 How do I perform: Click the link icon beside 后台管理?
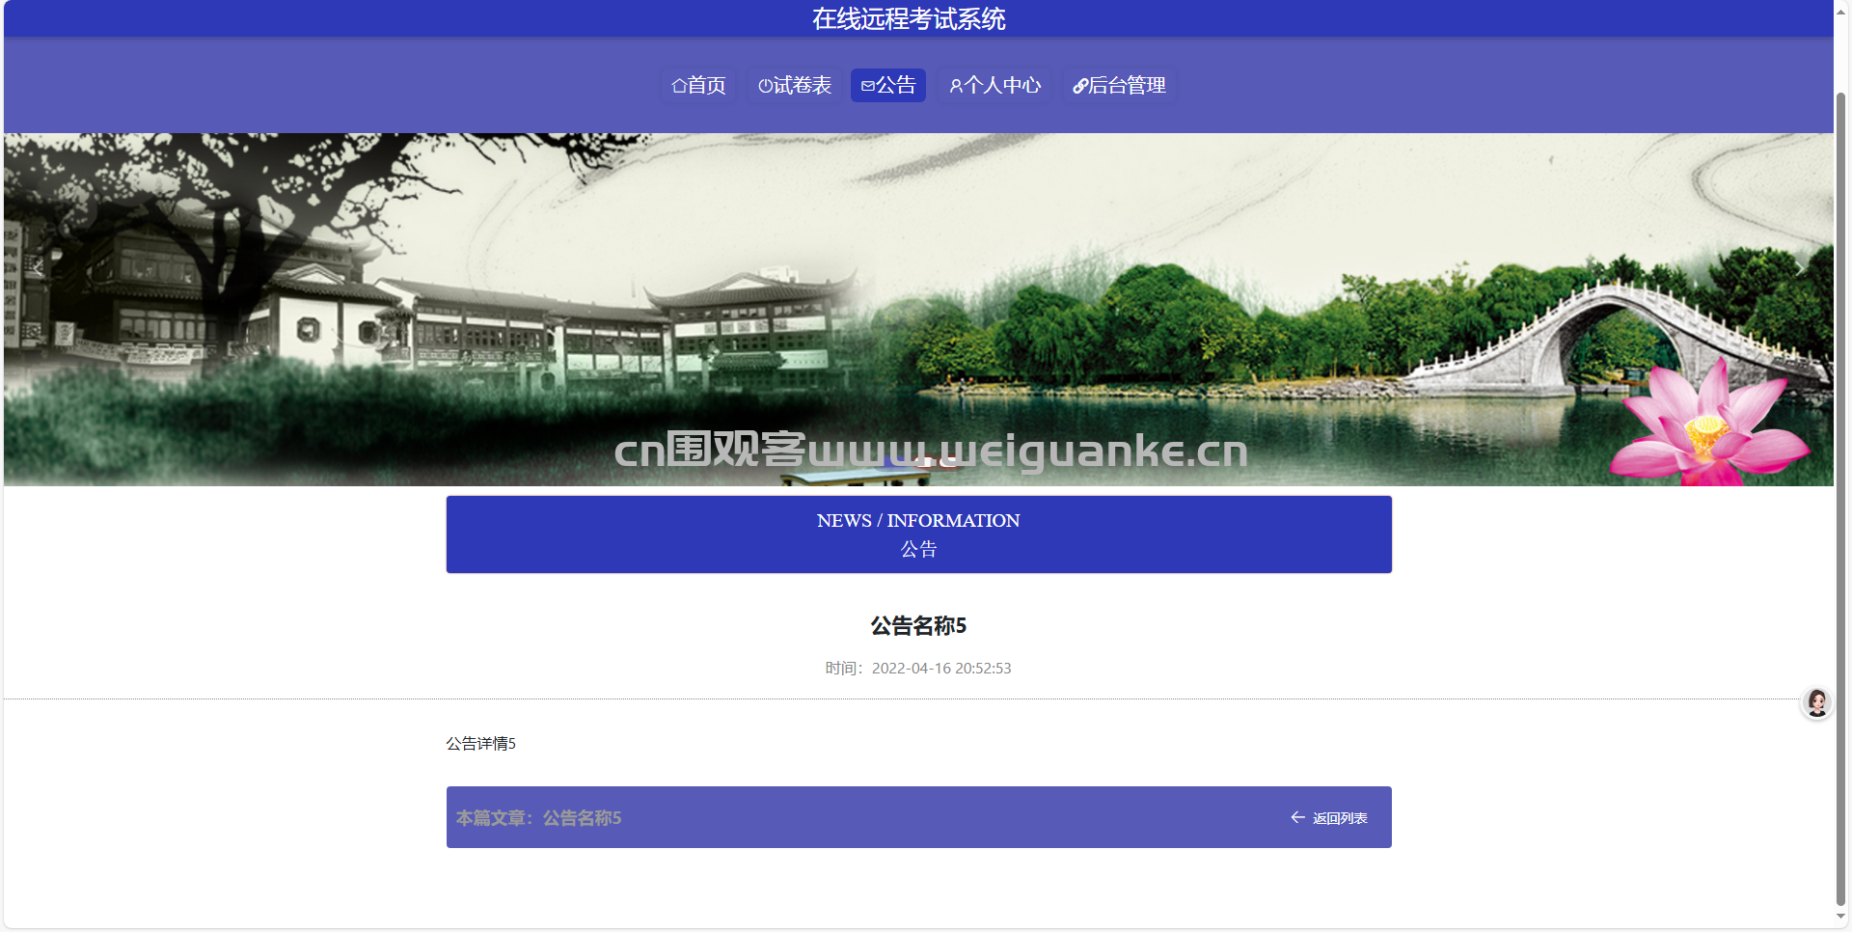tap(1080, 86)
